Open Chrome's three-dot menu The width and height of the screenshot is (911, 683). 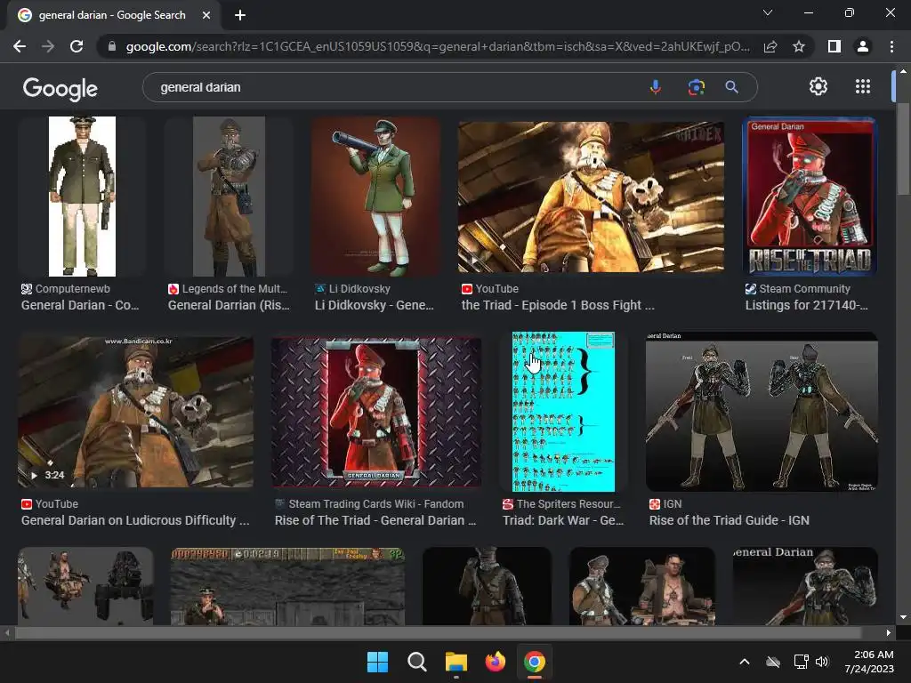click(x=891, y=46)
